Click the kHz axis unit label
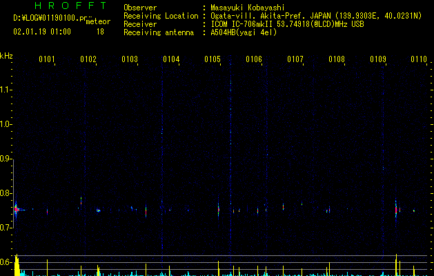Viewport: 434px width, 276px height. tap(6, 56)
